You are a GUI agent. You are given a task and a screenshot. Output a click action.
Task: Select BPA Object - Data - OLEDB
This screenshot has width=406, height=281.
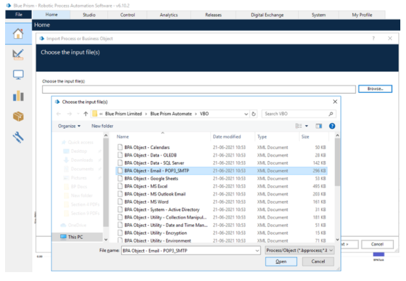[x=222, y=155]
